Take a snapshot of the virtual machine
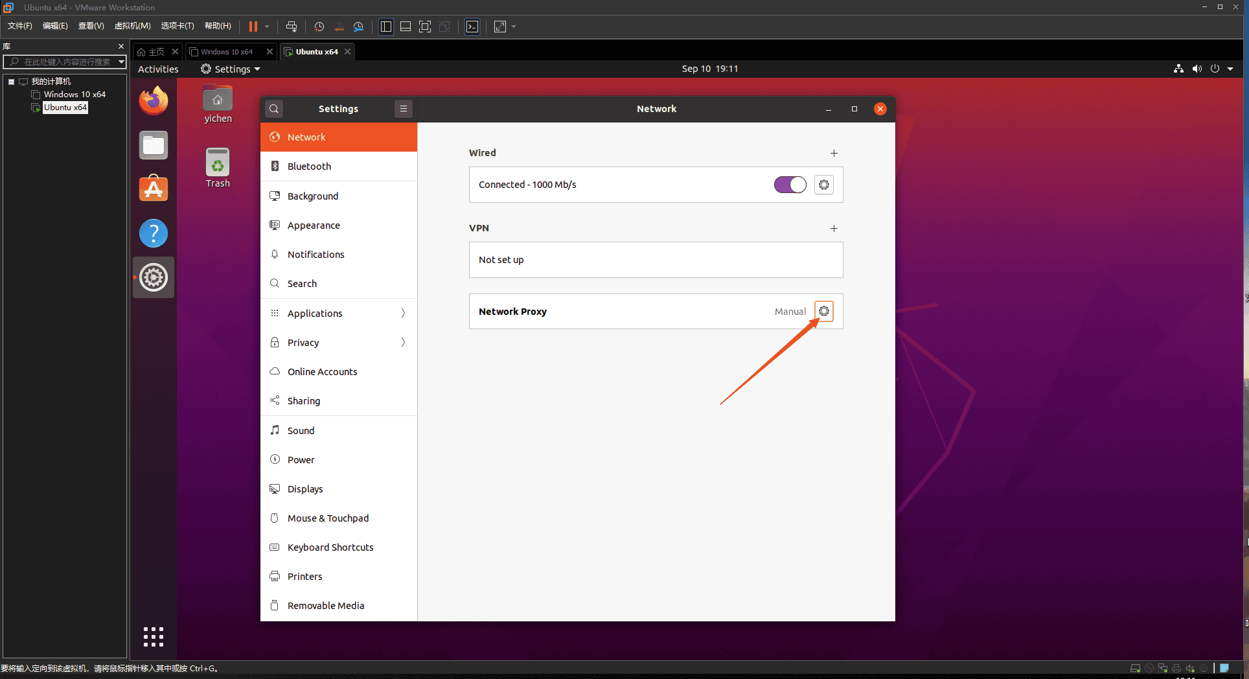 (318, 27)
